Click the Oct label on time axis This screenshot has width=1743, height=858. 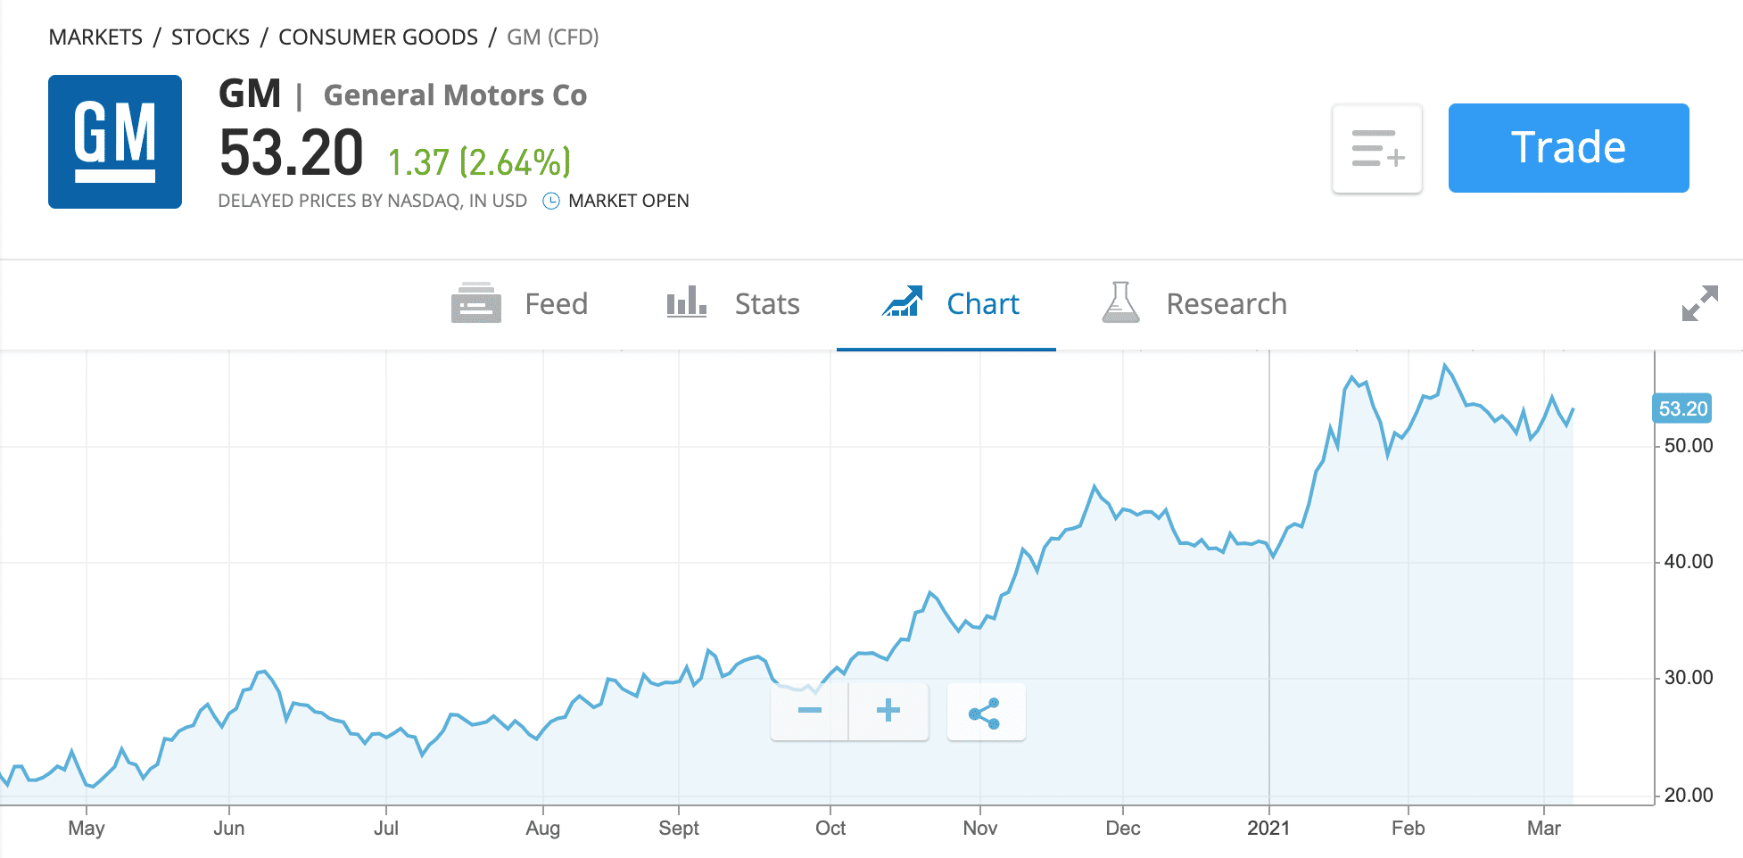tap(830, 829)
